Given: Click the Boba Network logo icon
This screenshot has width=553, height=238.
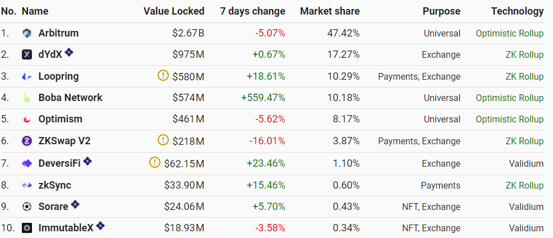Looking at the screenshot, I should 27,98.
